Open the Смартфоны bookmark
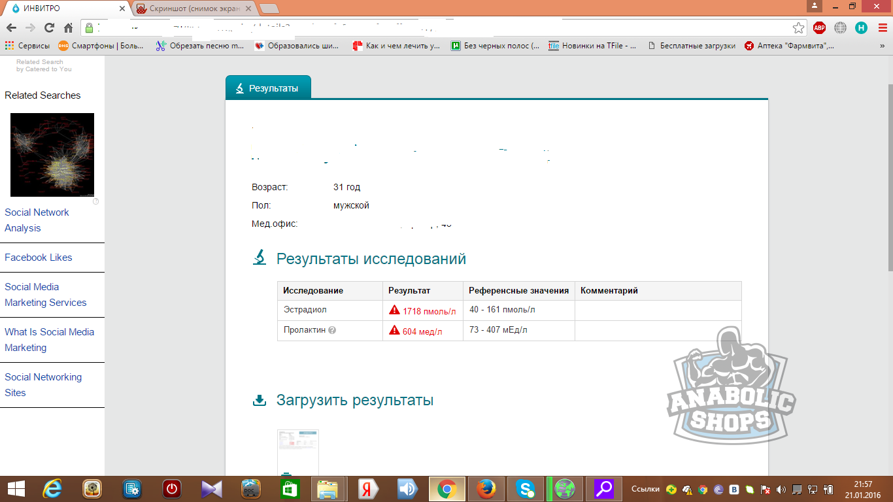The height and width of the screenshot is (502, 893). pos(101,46)
